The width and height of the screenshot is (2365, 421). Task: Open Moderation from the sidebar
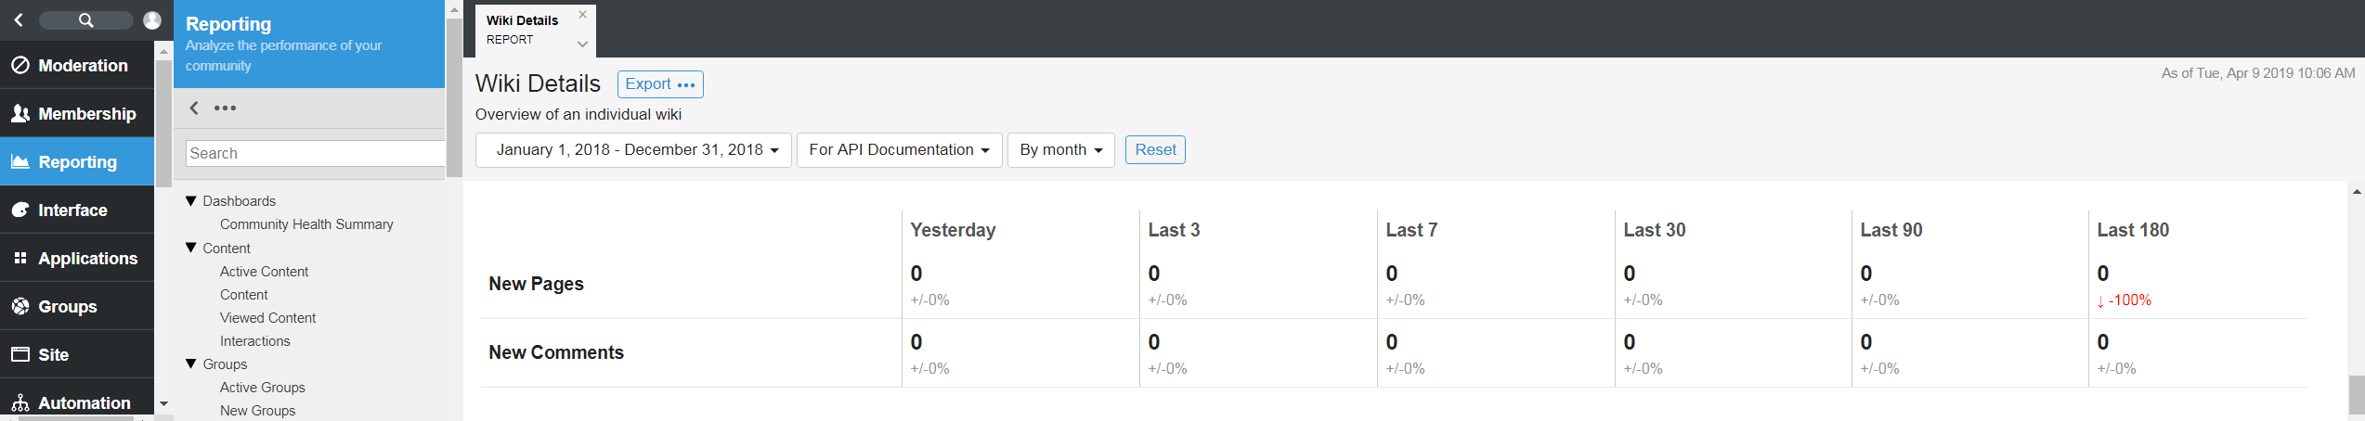click(77, 65)
